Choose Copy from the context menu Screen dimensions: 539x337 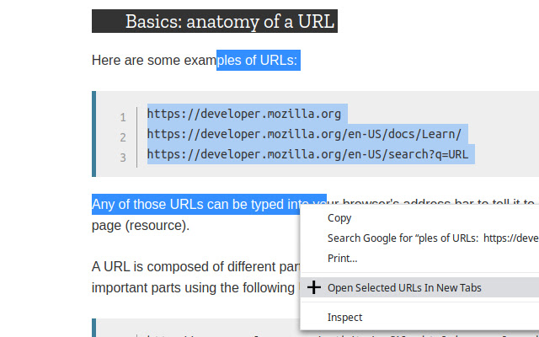click(339, 218)
